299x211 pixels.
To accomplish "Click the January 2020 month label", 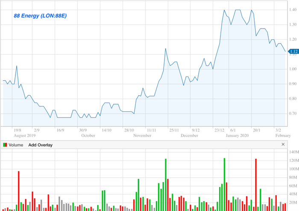I will 237,135.
